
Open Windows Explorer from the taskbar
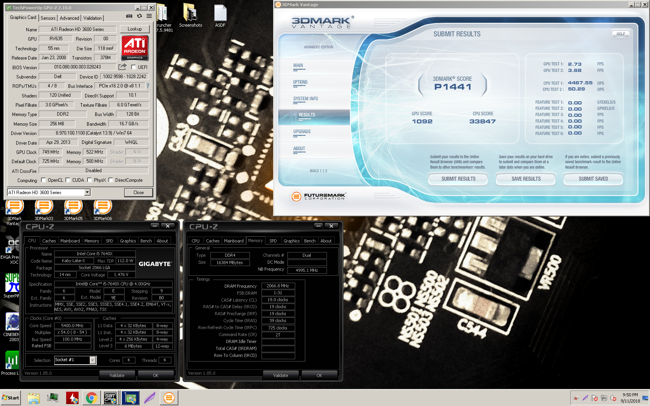(34, 398)
